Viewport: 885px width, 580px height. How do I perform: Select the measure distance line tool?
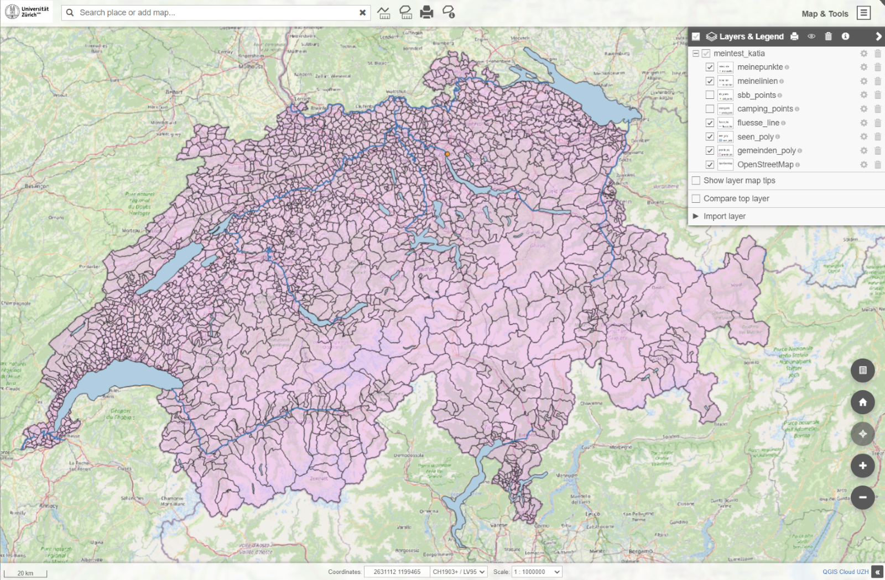pos(384,13)
